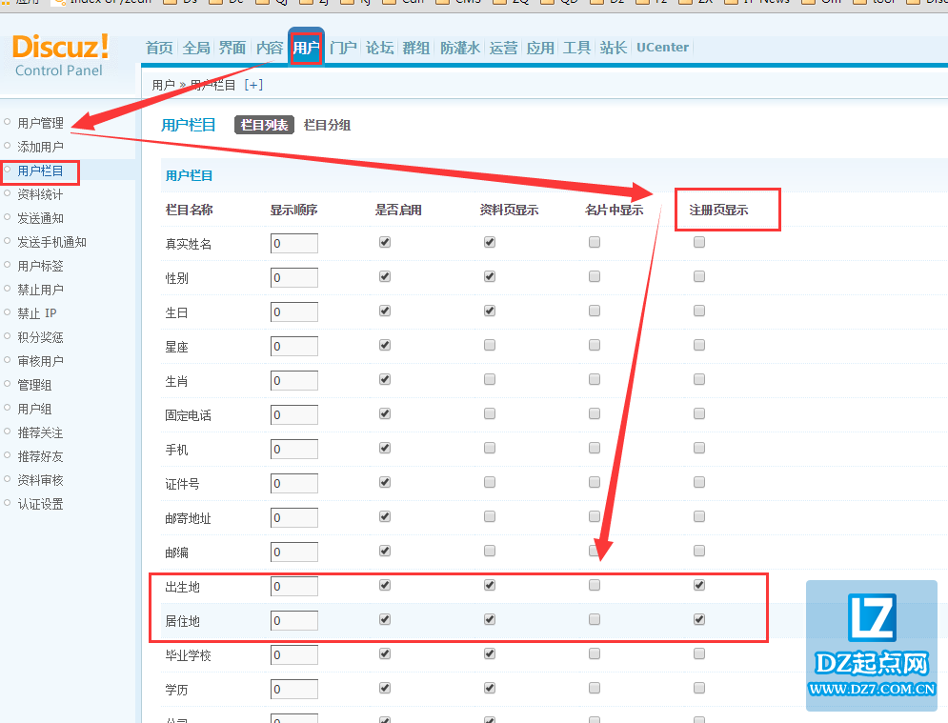Switch to the 论坛 top menu
948x723 pixels.
(379, 48)
